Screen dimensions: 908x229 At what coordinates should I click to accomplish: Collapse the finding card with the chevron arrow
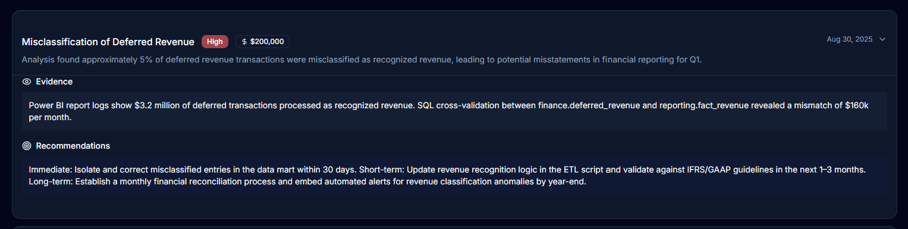882,39
